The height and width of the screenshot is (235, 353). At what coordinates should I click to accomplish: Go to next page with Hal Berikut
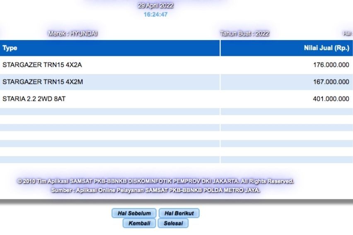pyautogui.click(x=179, y=213)
